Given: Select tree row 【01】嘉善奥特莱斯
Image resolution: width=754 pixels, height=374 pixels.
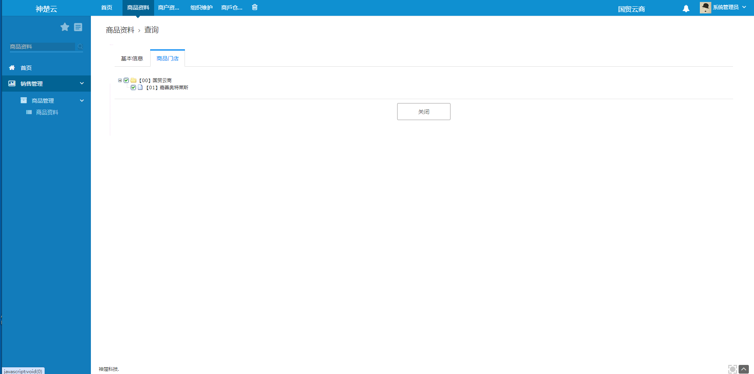Looking at the screenshot, I should [x=167, y=87].
